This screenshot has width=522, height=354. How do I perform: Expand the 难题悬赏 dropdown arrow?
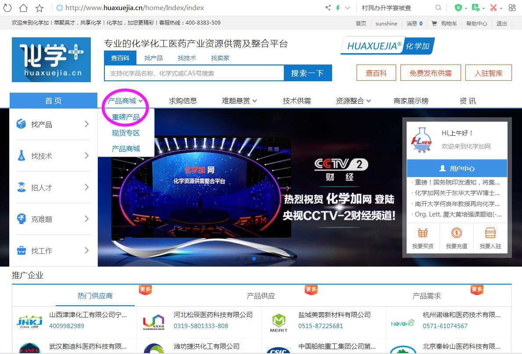point(255,101)
